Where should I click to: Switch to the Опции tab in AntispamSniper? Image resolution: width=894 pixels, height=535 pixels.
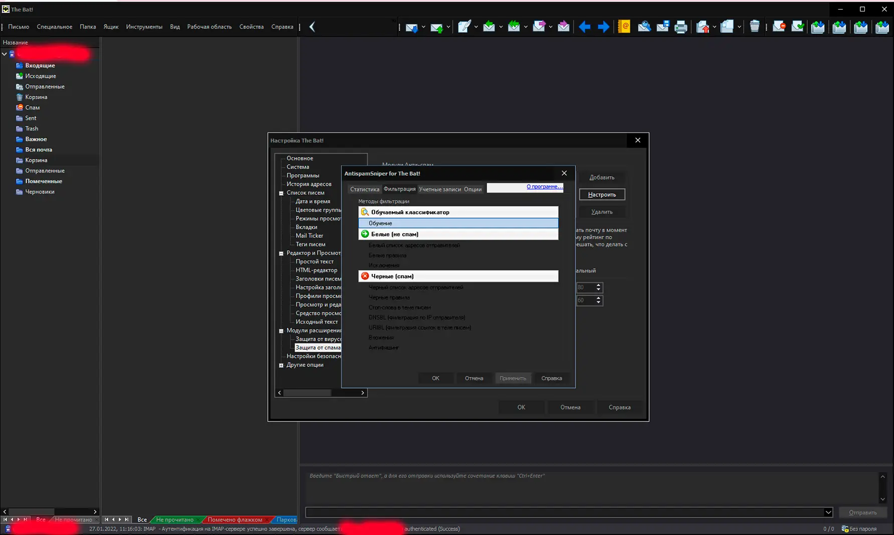click(x=473, y=189)
